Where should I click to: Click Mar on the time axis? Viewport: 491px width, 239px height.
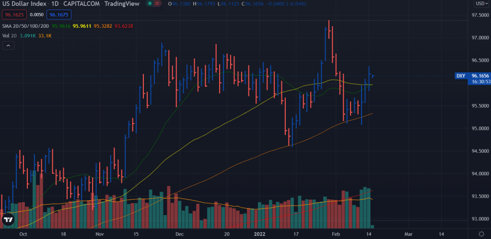pyautogui.click(x=409, y=234)
